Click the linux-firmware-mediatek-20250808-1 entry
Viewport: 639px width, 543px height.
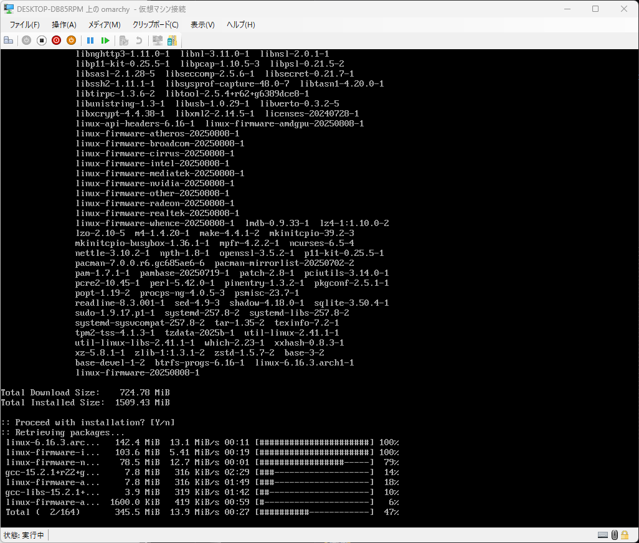tap(159, 174)
